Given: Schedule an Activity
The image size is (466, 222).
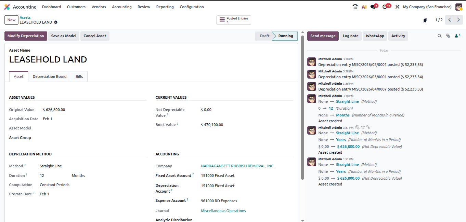Looking at the screenshot, I should pos(398,36).
